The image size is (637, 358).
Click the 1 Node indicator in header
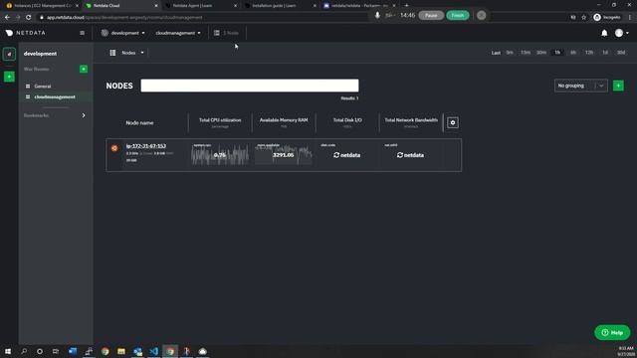[227, 33]
